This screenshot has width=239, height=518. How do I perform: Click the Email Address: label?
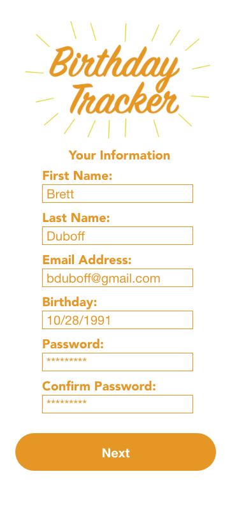87,260
